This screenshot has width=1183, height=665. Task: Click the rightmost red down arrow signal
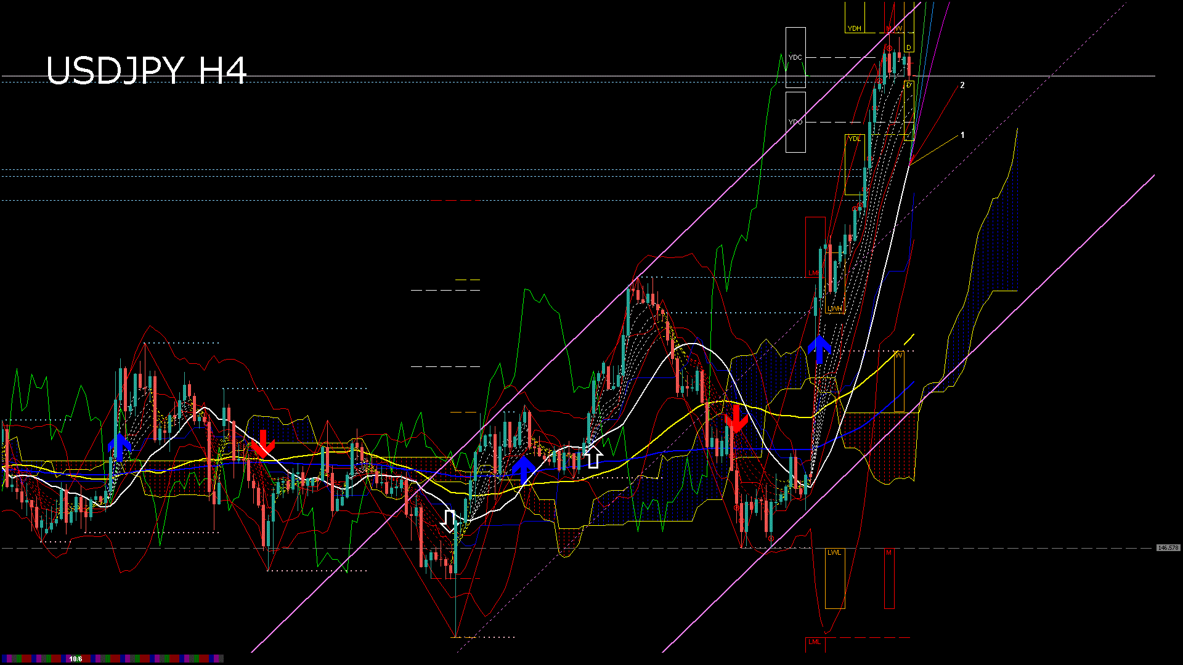pyautogui.click(x=736, y=419)
